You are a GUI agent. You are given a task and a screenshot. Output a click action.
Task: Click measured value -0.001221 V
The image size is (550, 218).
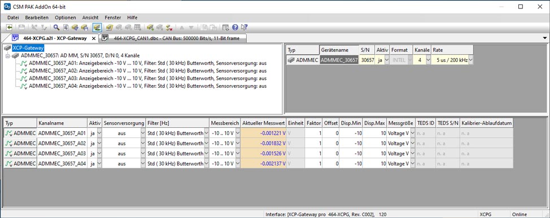pos(264,134)
